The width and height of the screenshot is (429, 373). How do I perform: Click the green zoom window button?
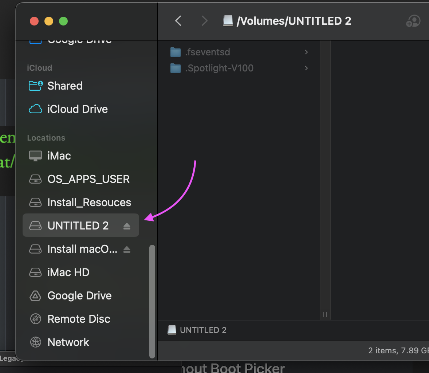point(63,21)
